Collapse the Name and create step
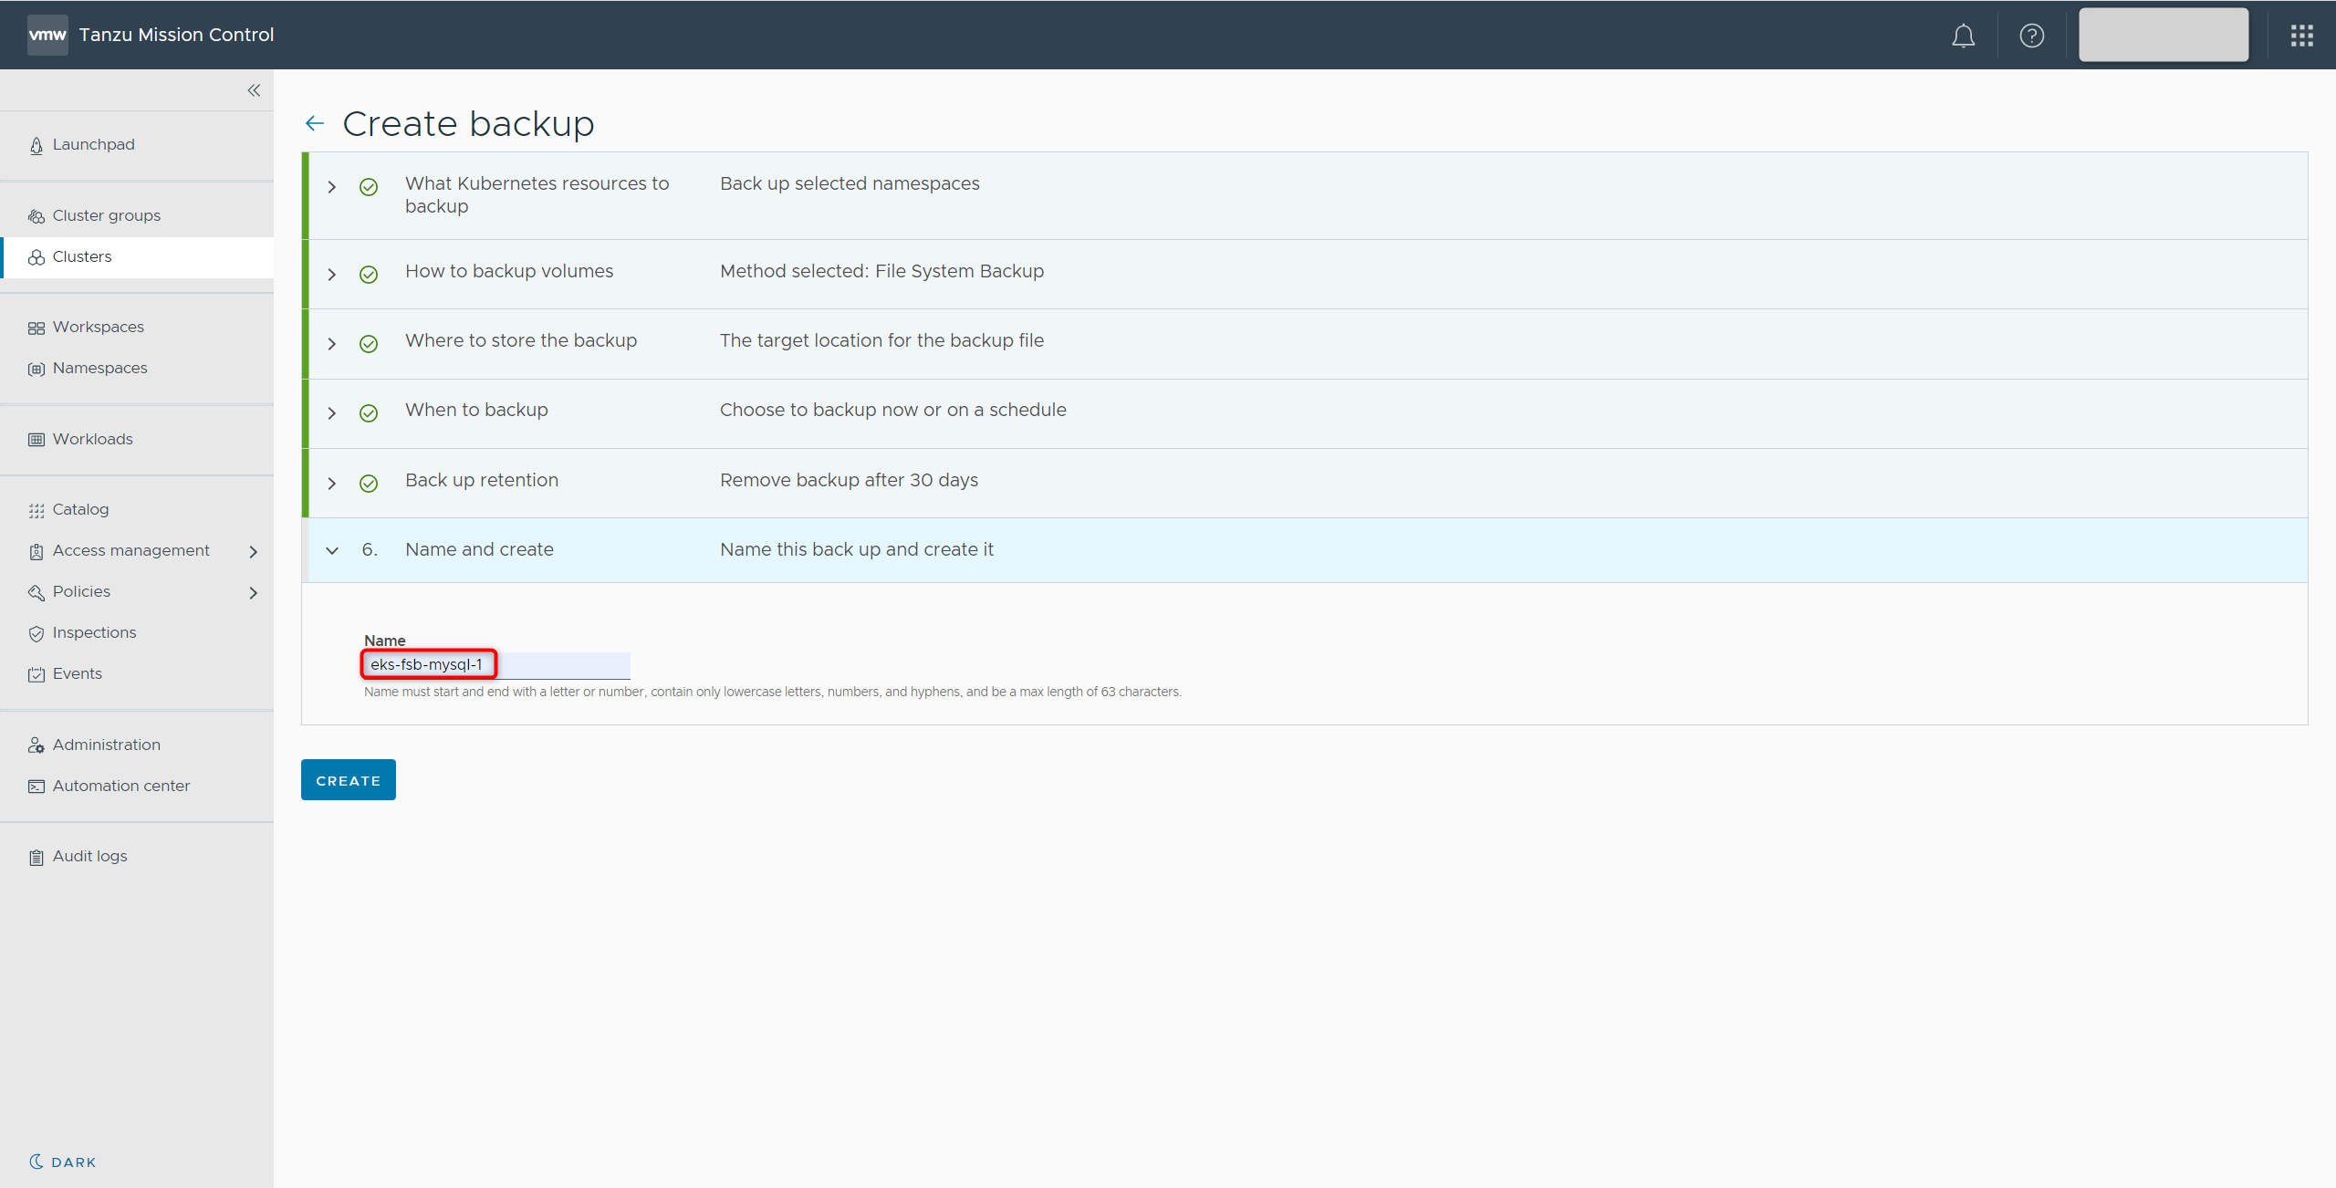This screenshot has height=1188, width=2336. [332, 550]
